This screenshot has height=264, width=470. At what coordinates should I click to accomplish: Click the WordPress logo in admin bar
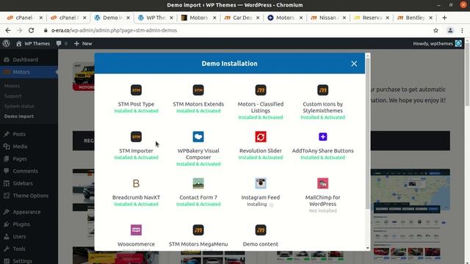point(7,43)
